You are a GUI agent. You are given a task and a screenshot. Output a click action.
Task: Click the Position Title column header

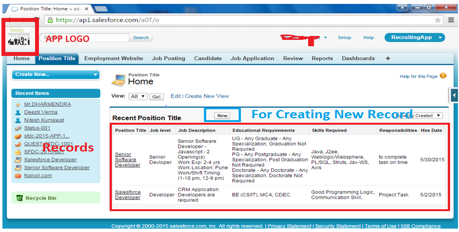(130, 130)
